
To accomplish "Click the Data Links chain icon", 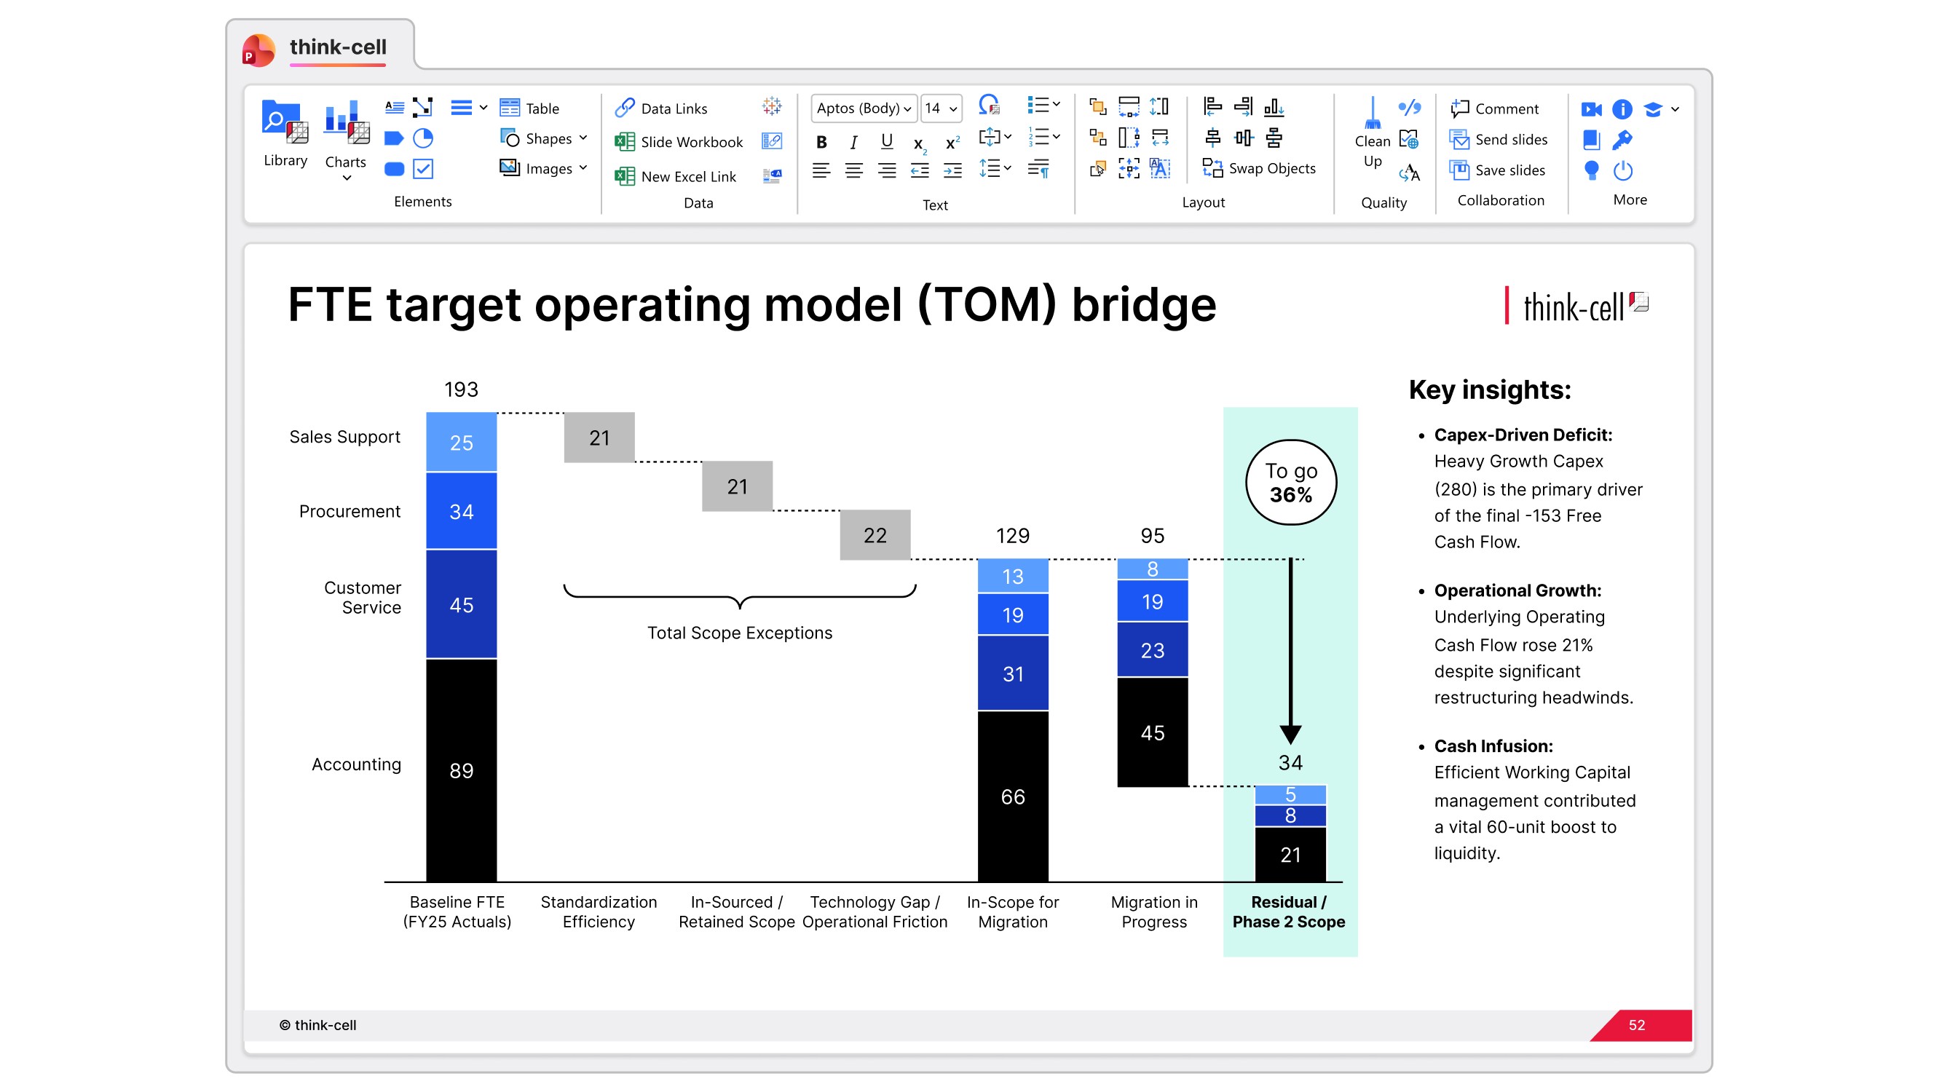I will (624, 108).
